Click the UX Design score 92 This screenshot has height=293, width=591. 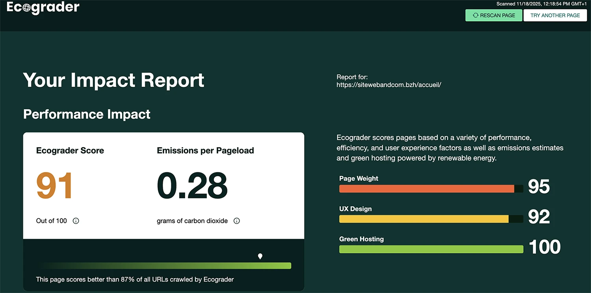(x=539, y=216)
